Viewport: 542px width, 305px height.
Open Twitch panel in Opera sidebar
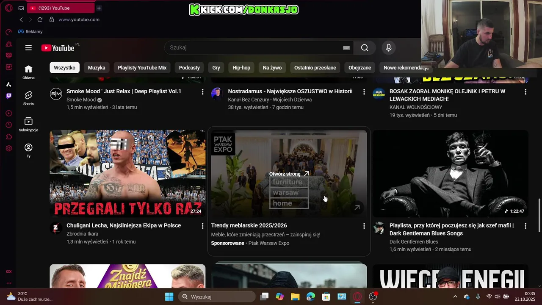(x=8, y=96)
